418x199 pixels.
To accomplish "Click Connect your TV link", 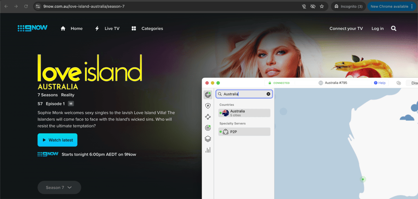I will (x=346, y=28).
